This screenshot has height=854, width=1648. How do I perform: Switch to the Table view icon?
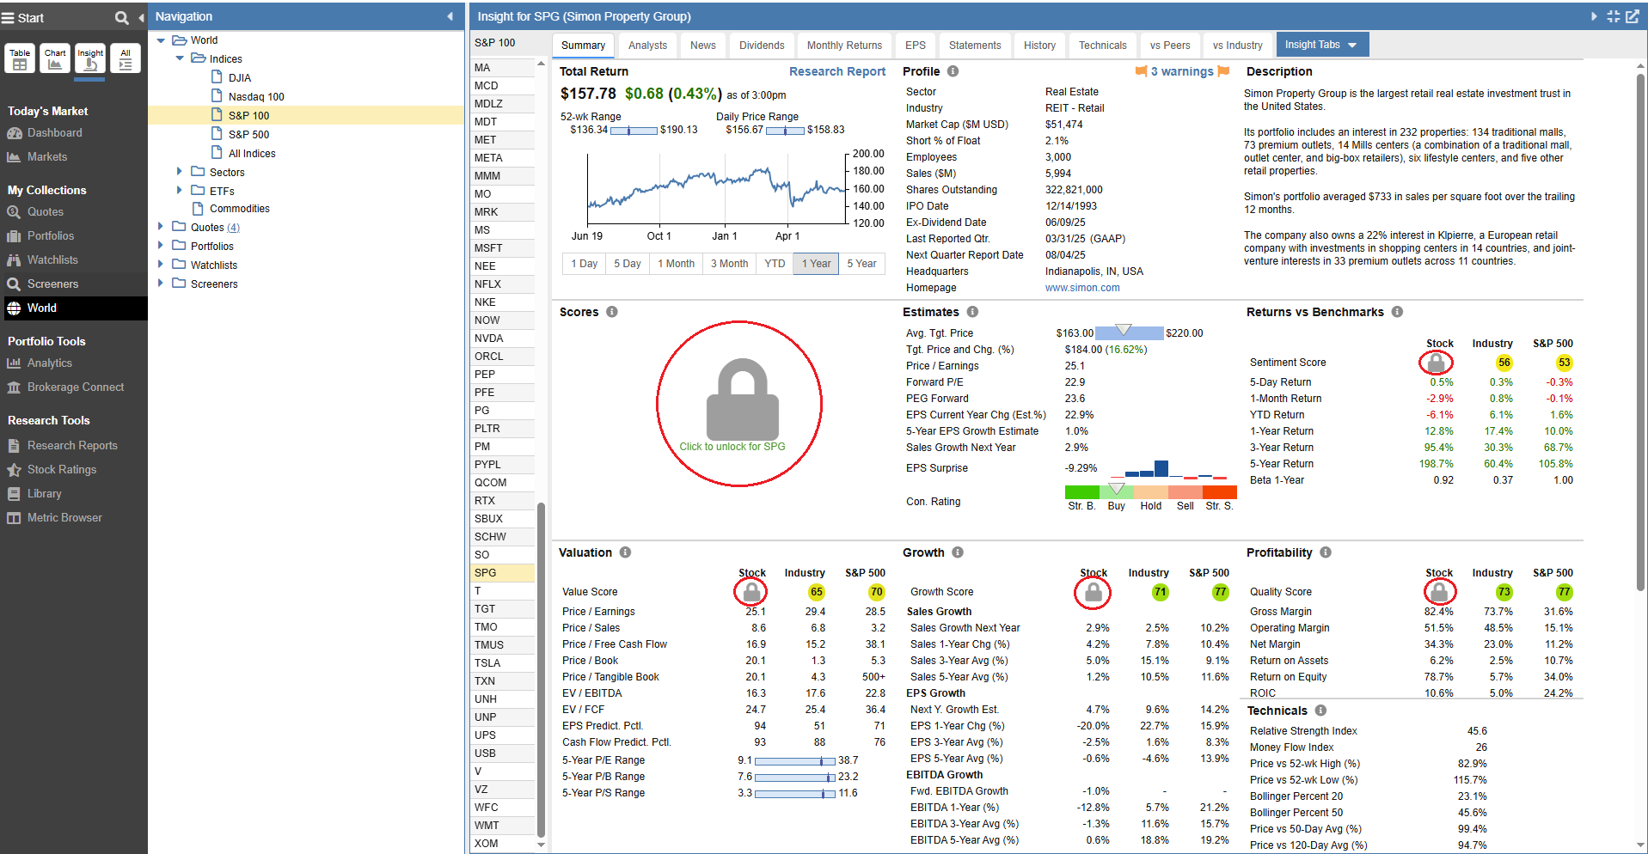[x=20, y=58]
